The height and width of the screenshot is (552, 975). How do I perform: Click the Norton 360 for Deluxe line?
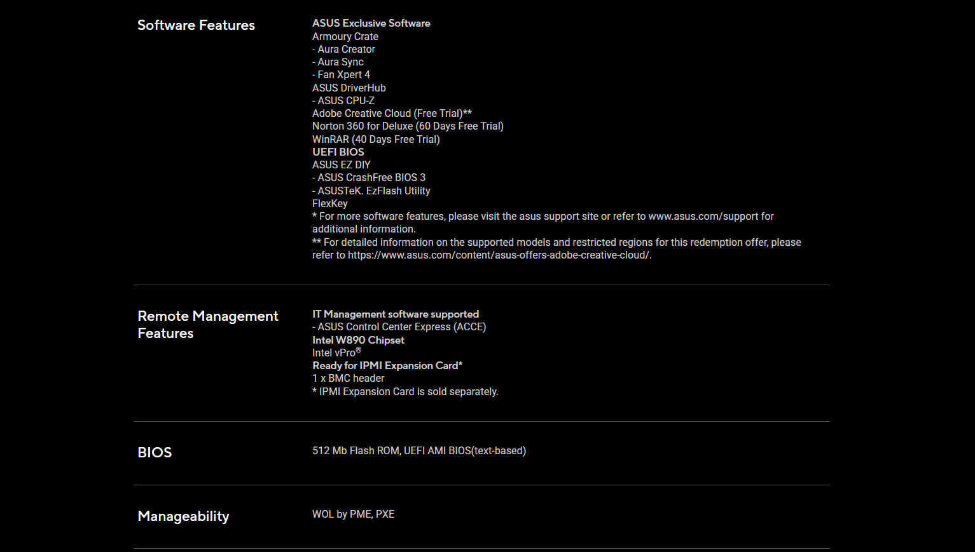(408, 126)
